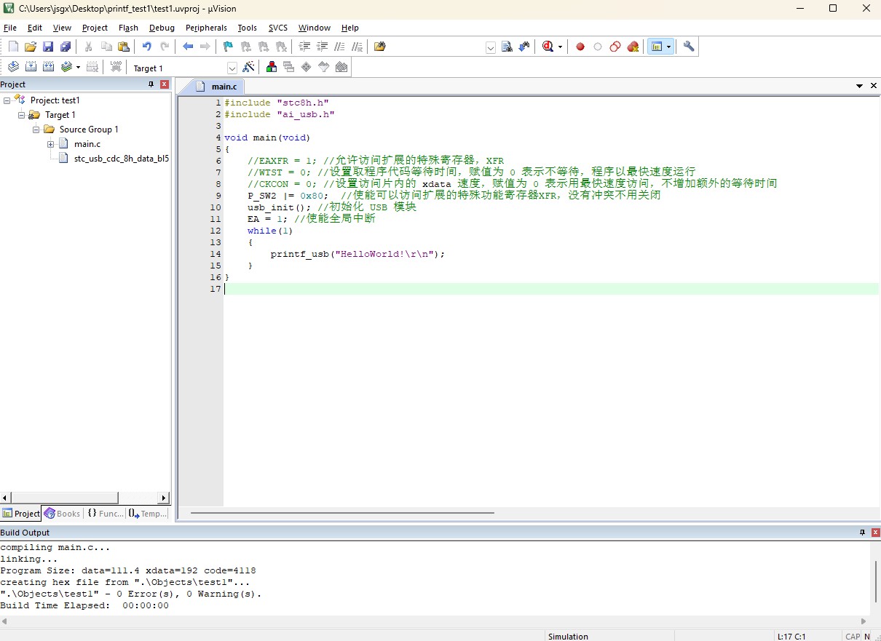This screenshot has height=641, width=881.
Task: Click the Translate current file icon
Action: pos(13,67)
